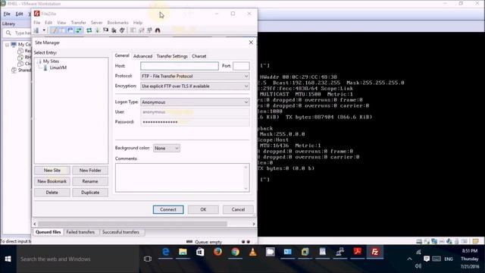Open the Transfer menu

78,23
